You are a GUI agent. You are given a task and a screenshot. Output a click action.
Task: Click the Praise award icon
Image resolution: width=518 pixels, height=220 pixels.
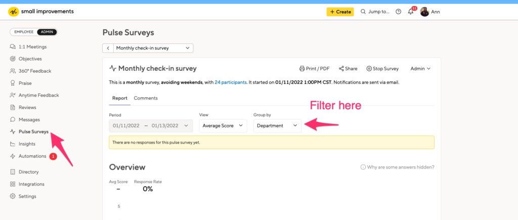pos(13,83)
